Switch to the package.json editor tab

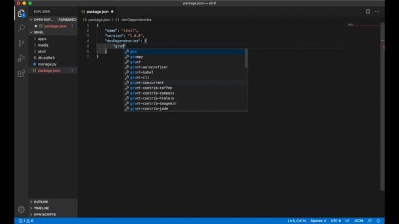pos(97,12)
